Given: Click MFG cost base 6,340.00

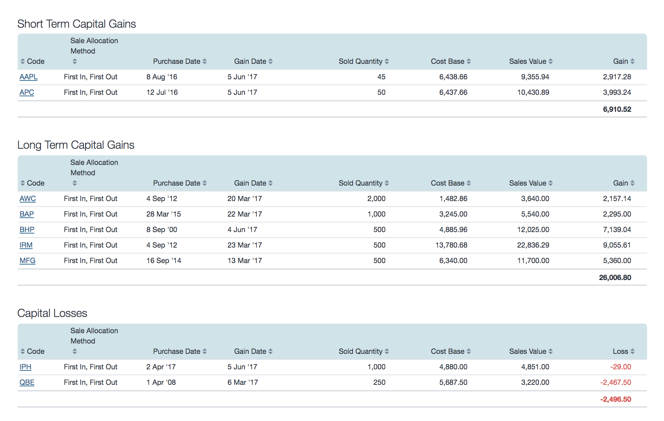Looking at the screenshot, I should [453, 260].
